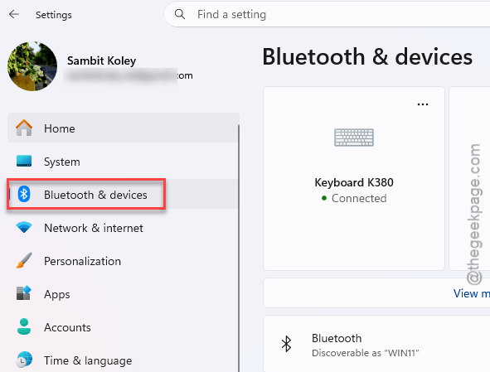
Task: Open the Sambit Koley profile picture
Action: (x=32, y=66)
